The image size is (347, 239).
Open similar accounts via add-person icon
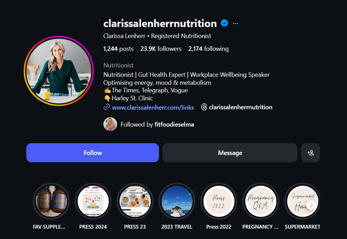tap(310, 153)
